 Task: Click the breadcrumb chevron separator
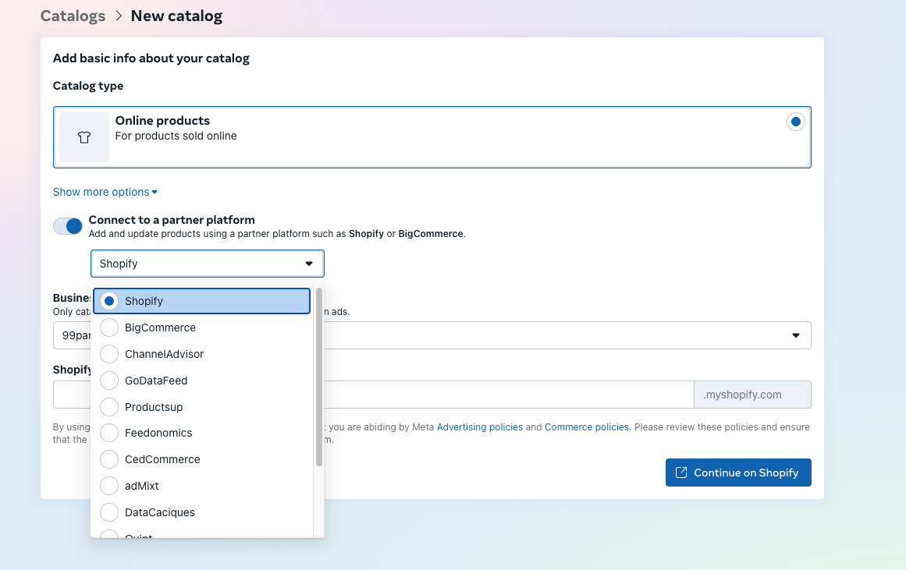click(x=119, y=16)
